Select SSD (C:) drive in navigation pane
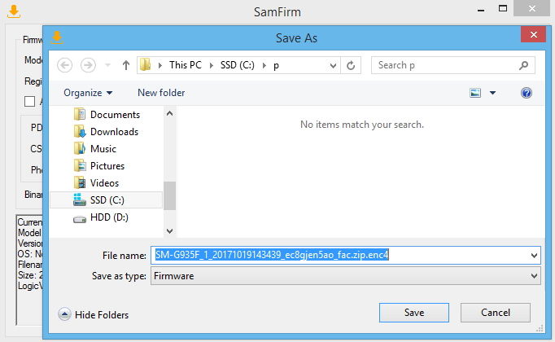The image size is (555, 342). (x=106, y=200)
